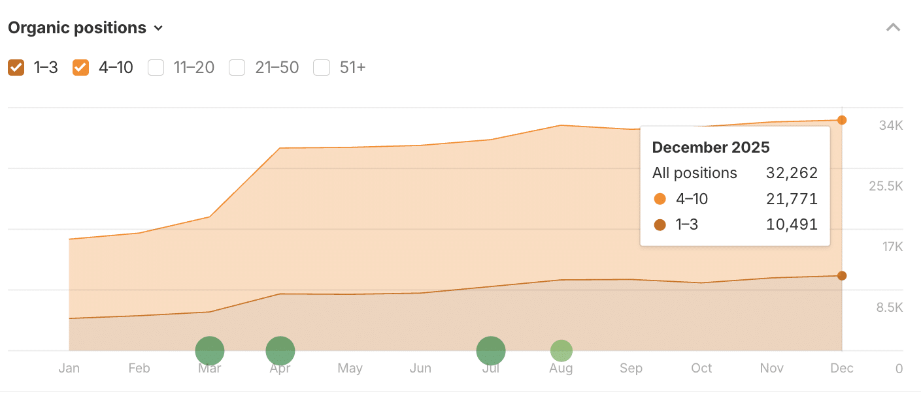Screen dimensions: 921x396
Task: Click the December 2025 tooltip title
Action: click(x=711, y=147)
